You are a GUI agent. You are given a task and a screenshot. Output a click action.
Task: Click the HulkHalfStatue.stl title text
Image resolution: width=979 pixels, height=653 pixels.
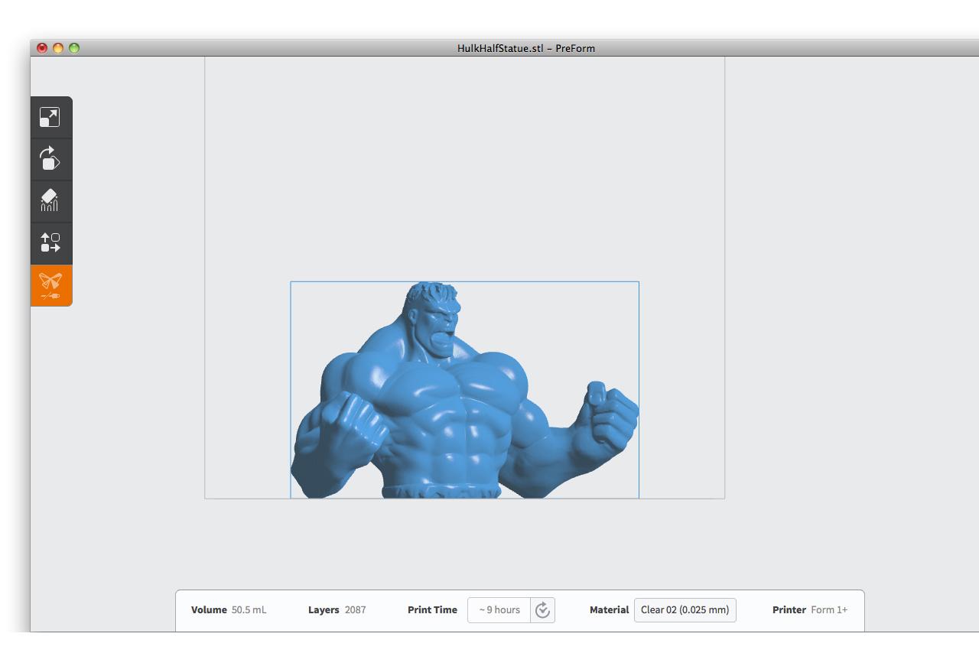(500, 48)
